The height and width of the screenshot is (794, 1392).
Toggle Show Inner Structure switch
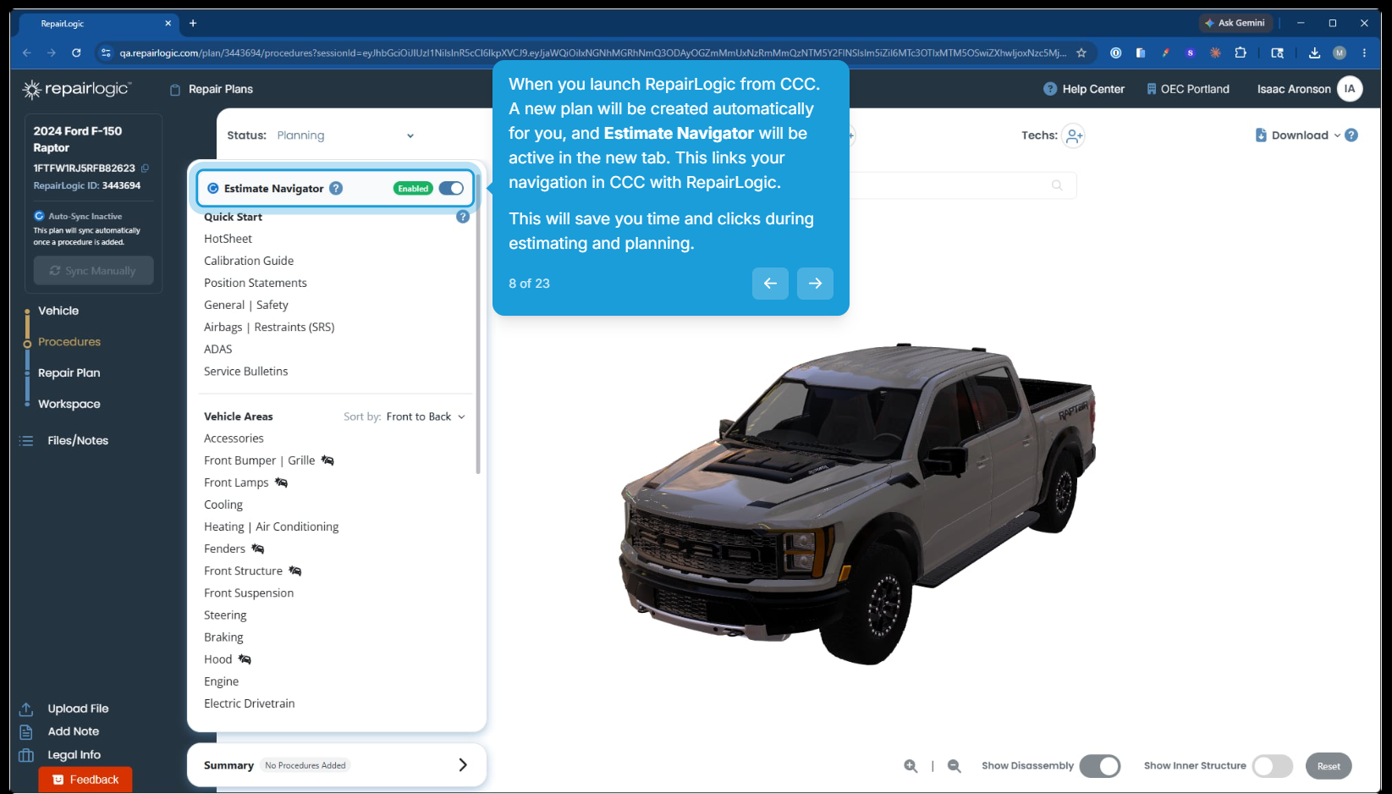click(1273, 766)
